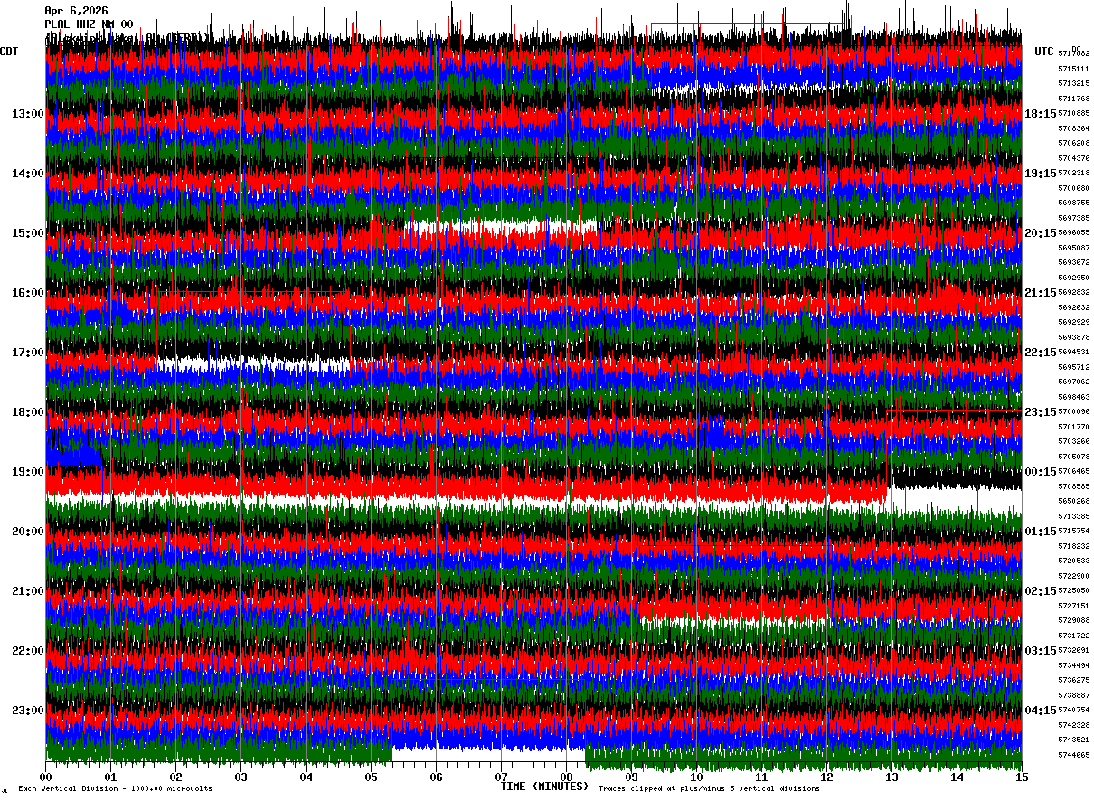Click minute tick label '01' on time axis

(x=110, y=777)
